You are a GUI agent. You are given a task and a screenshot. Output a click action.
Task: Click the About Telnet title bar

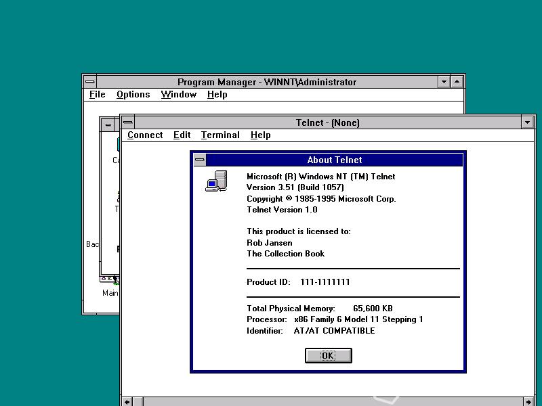(334, 160)
